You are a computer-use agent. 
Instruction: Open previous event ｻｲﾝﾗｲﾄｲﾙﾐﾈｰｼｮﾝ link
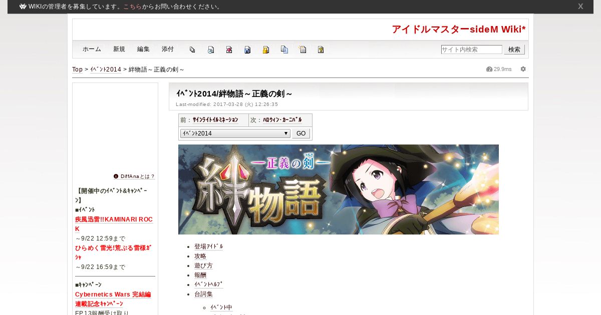215,120
